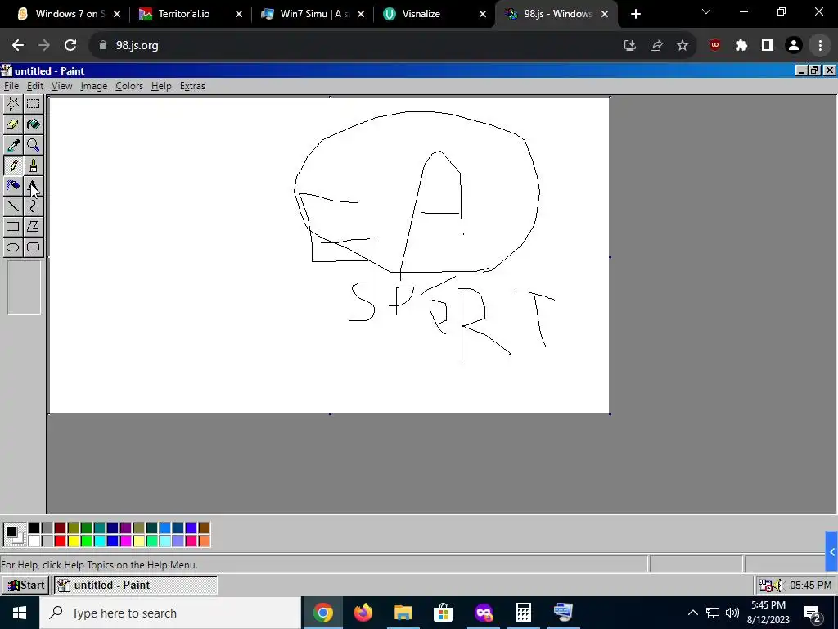Image resolution: width=838 pixels, height=629 pixels.
Task: Open the File menu in Paint
Action: coord(11,86)
